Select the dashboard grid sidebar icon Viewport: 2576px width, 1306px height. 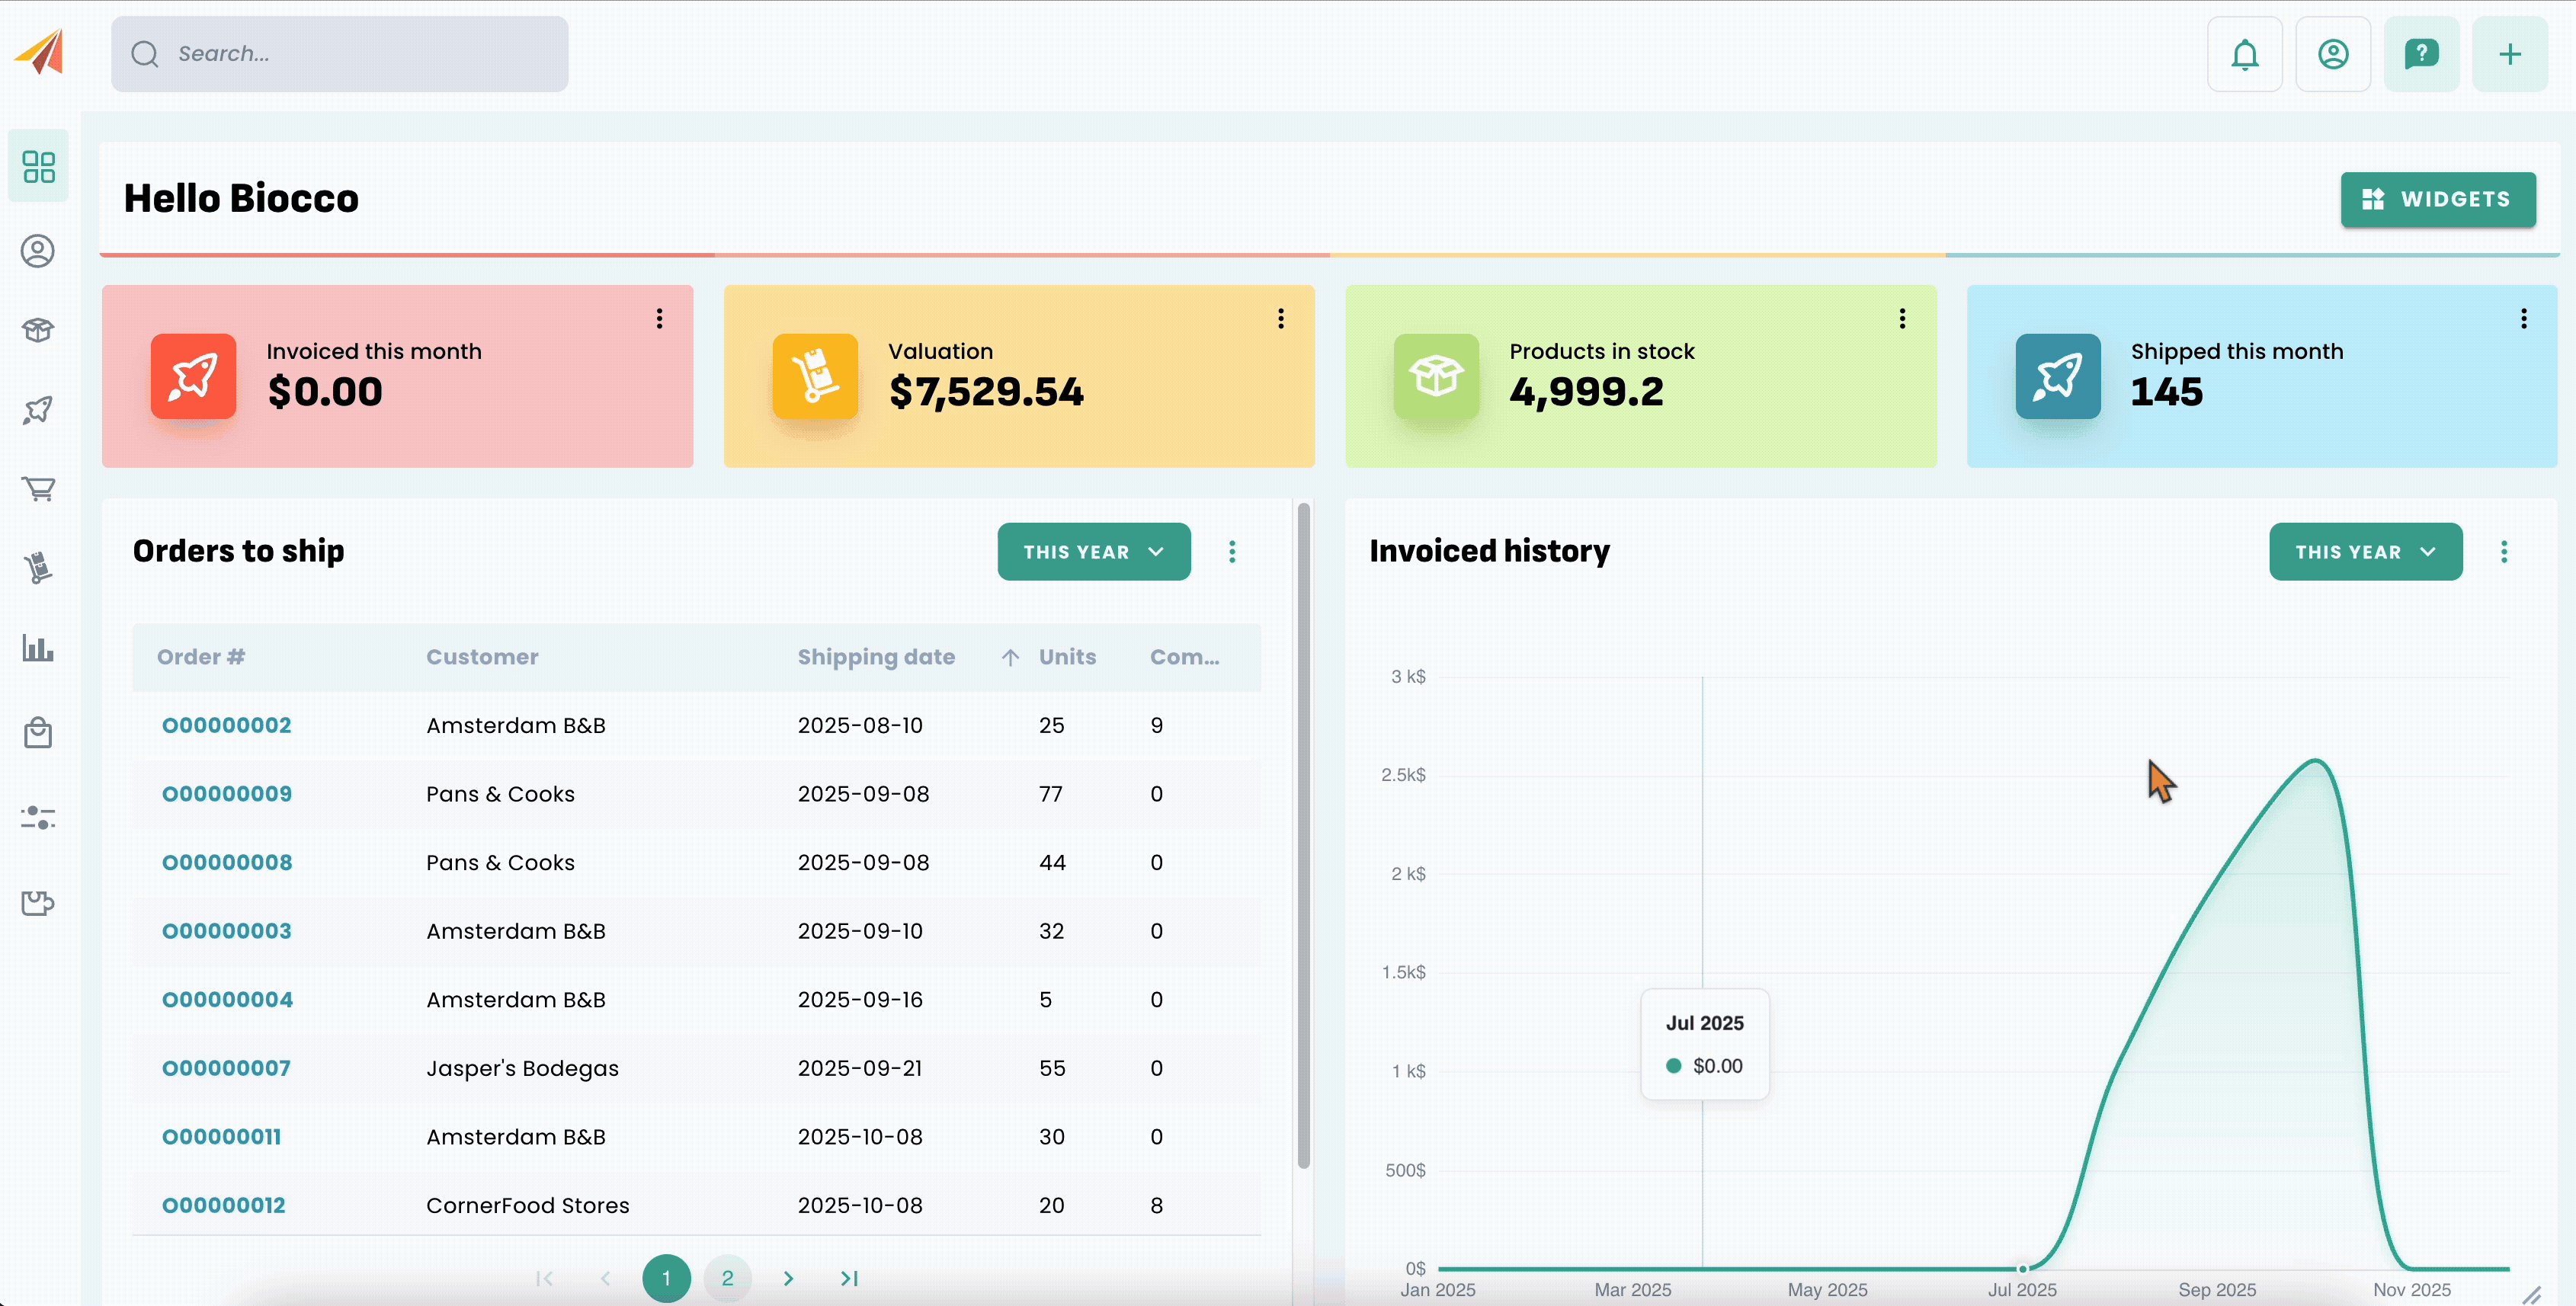[38, 166]
